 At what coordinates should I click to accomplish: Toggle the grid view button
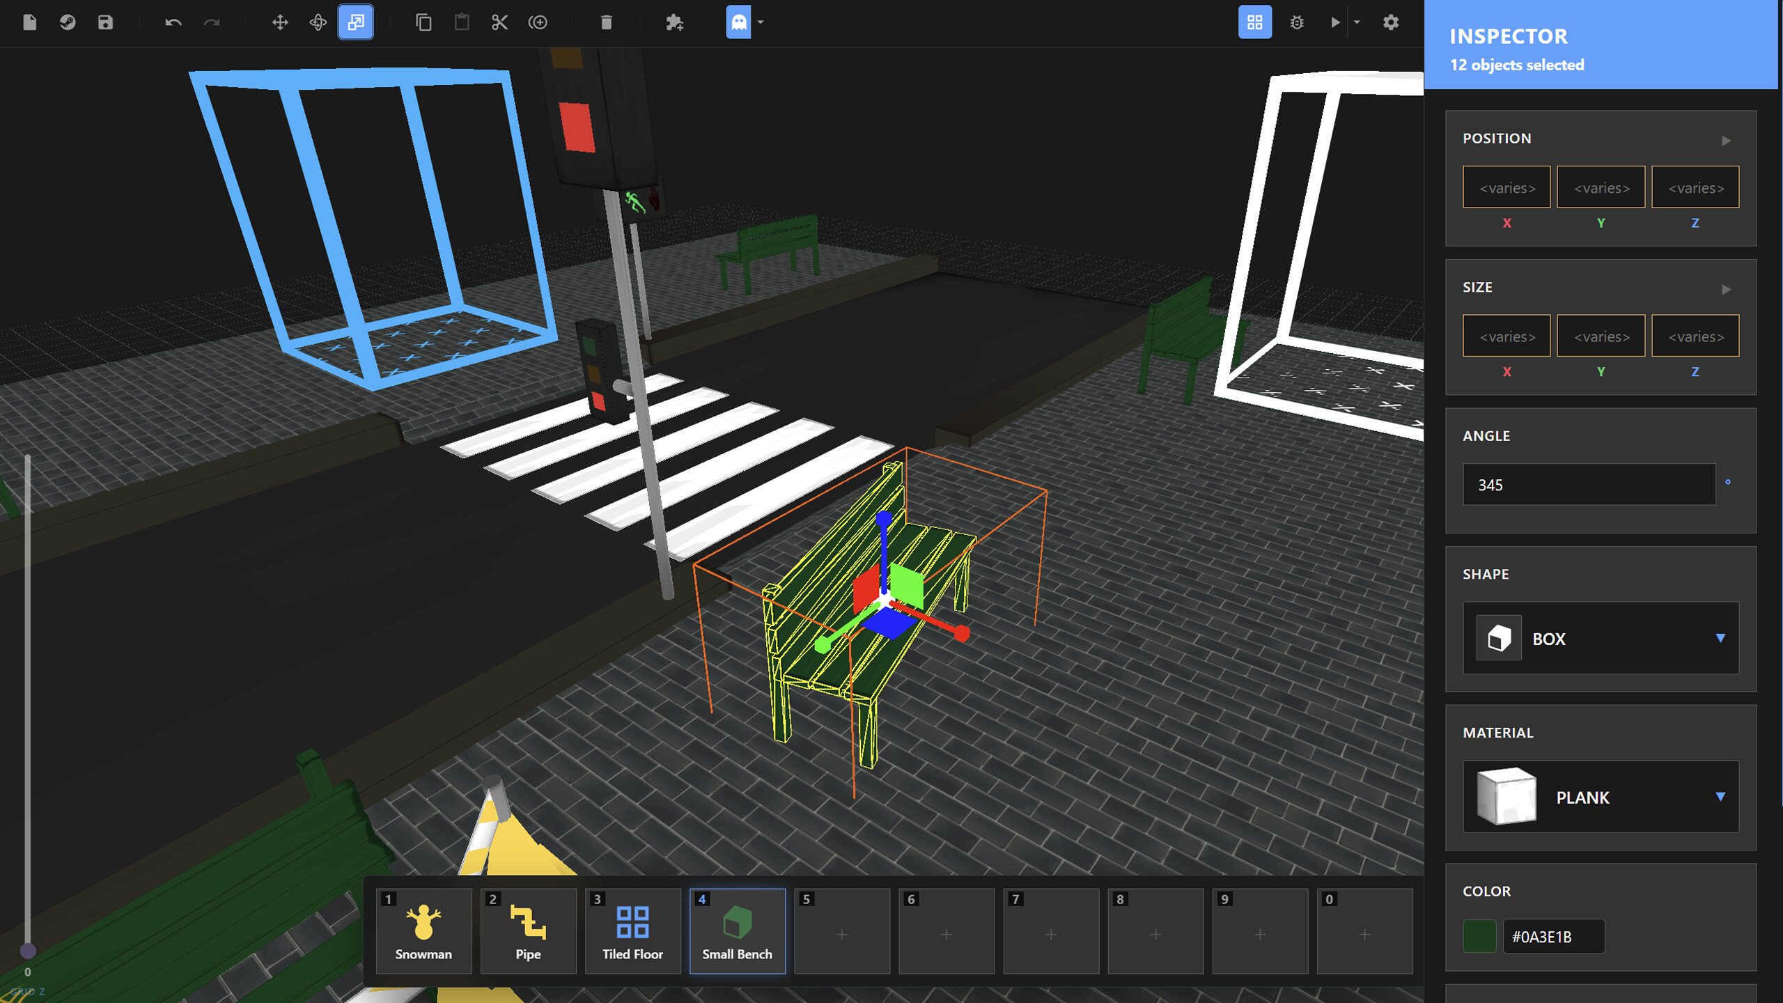click(1255, 22)
